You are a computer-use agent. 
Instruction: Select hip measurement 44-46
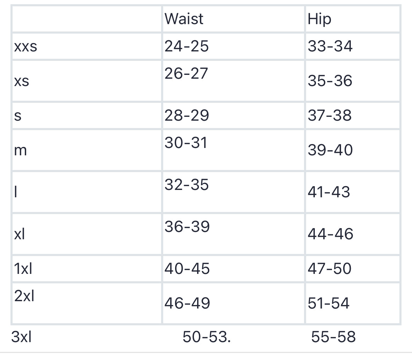330,234
